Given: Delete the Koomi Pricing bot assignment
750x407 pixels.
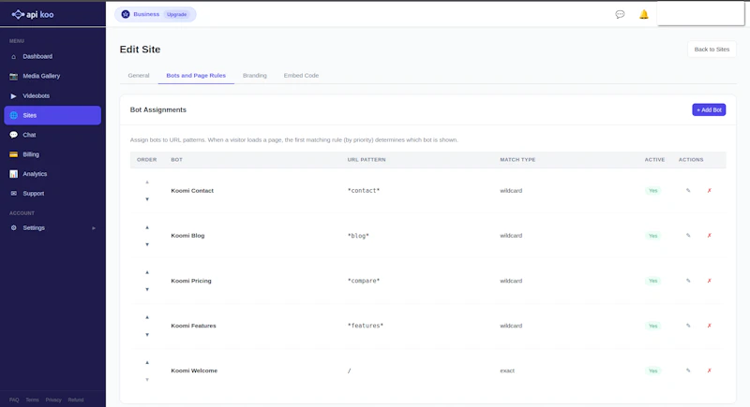Looking at the screenshot, I should (710, 281).
